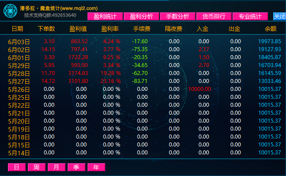This screenshot has width=286, height=176.
Task: Open the 盈利统计 tab
Action: pyautogui.click(x=105, y=16)
